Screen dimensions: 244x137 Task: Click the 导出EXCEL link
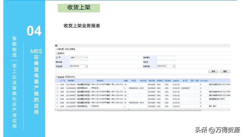click(x=71, y=77)
